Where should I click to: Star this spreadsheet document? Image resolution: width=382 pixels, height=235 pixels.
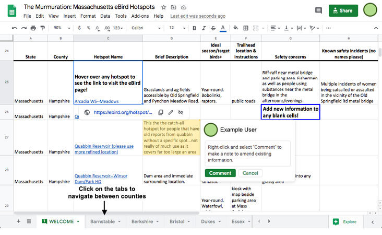[164, 8]
